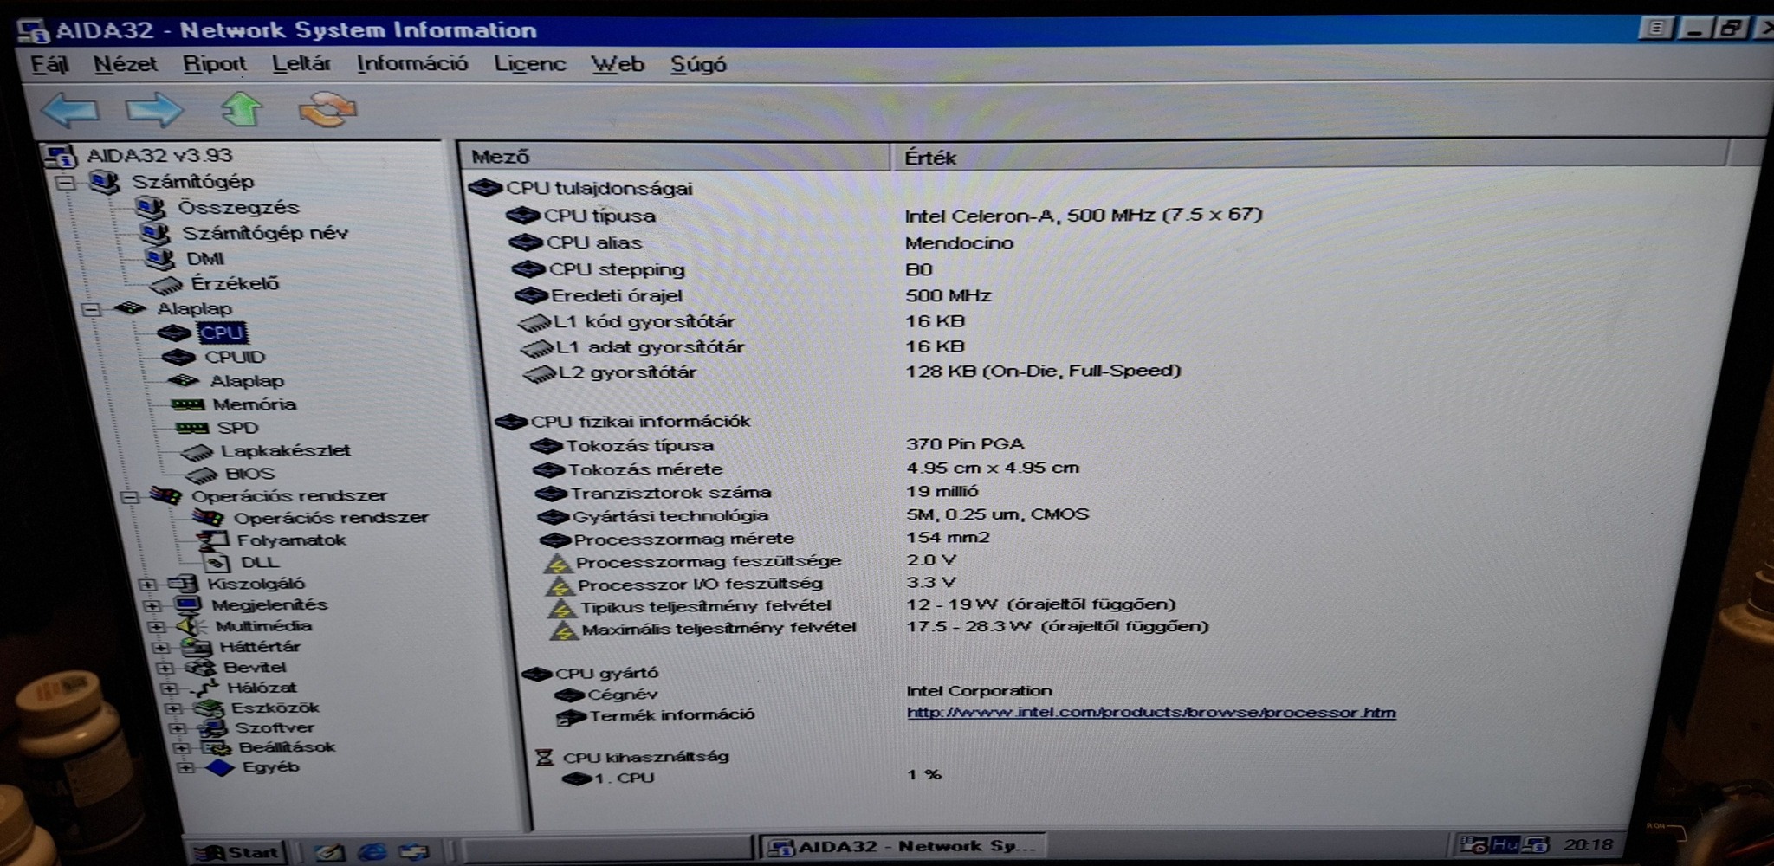Click the Érzékelő sensor icon

click(165, 284)
